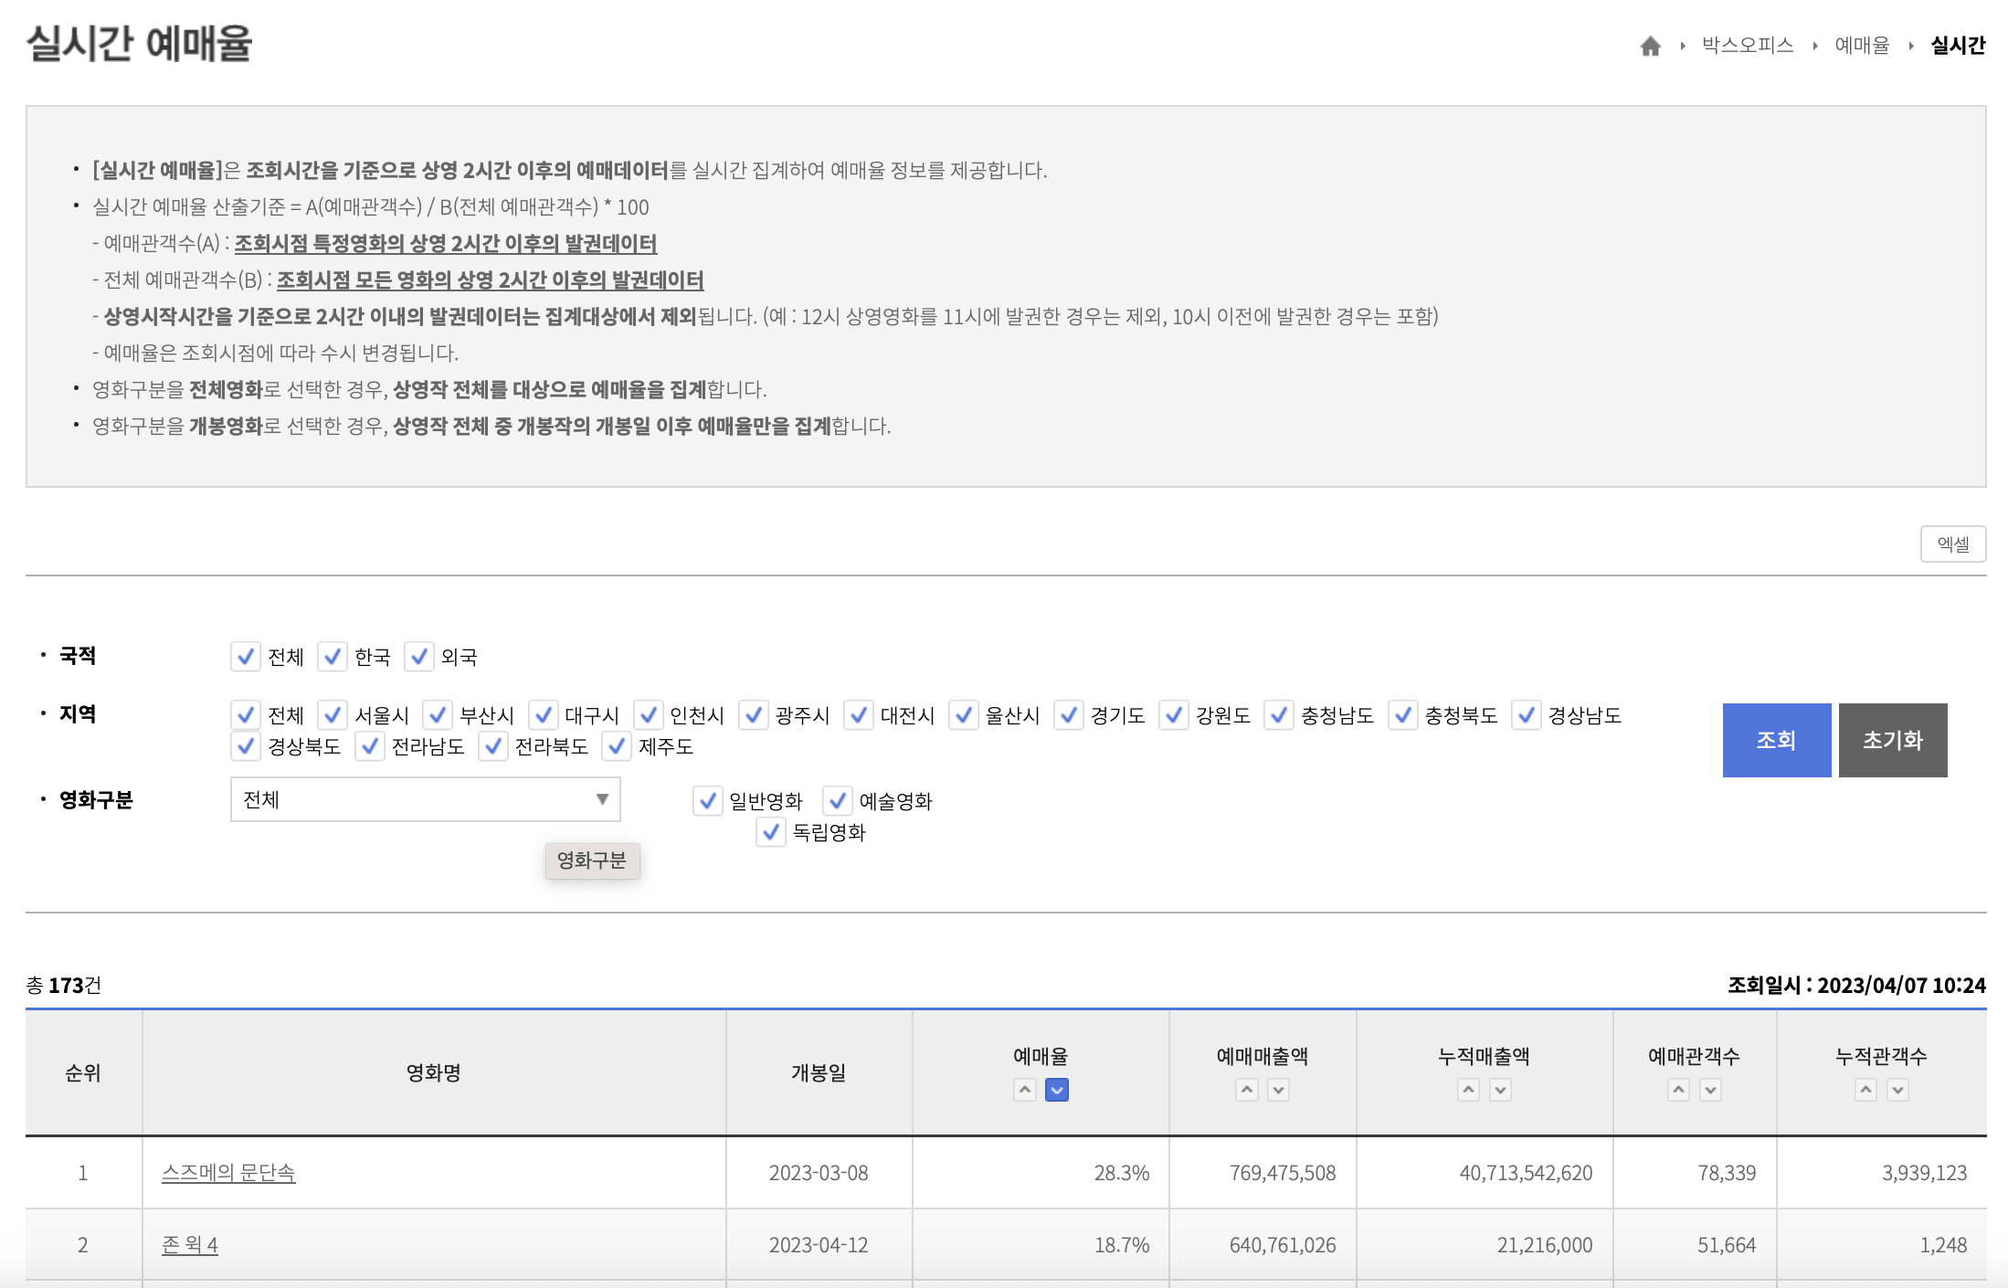
Task: Toggle the 경상남도 region checkbox
Action: click(1526, 715)
